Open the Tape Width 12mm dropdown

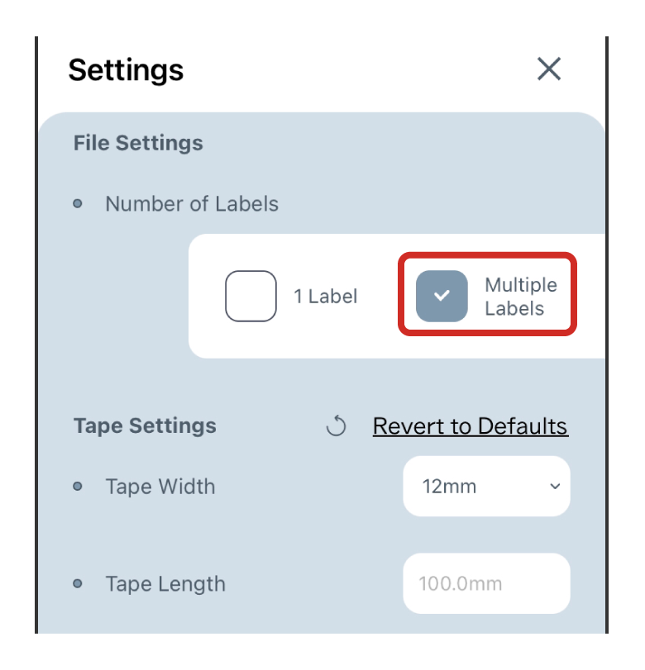(x=485, y=487)
